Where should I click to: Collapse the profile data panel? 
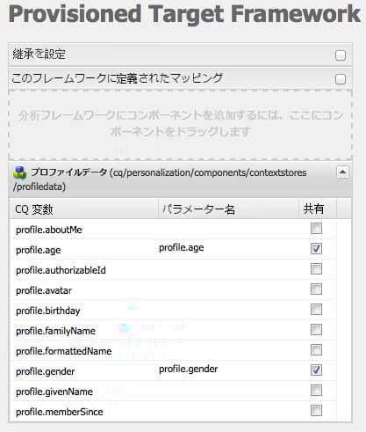pos(342,172)
